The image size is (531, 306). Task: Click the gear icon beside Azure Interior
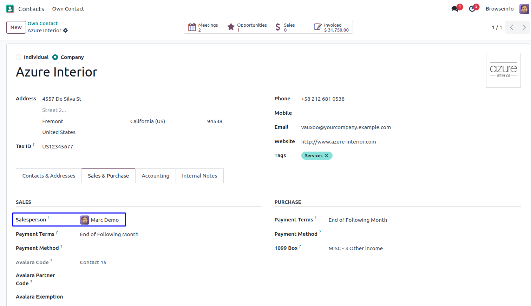point(65,31)
